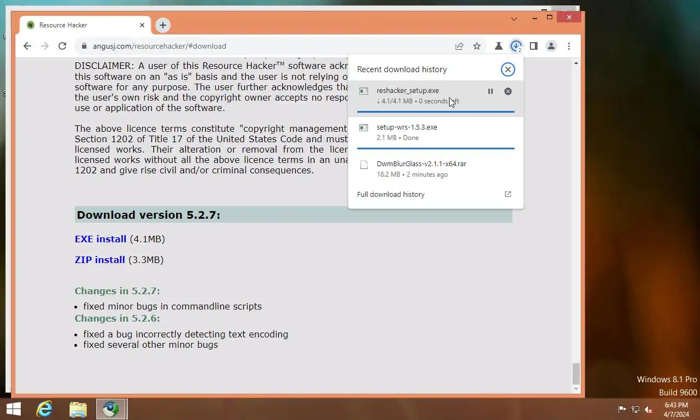
Task: Click the vertical scrollbar thumb
Action: click(x=576, y=374)
